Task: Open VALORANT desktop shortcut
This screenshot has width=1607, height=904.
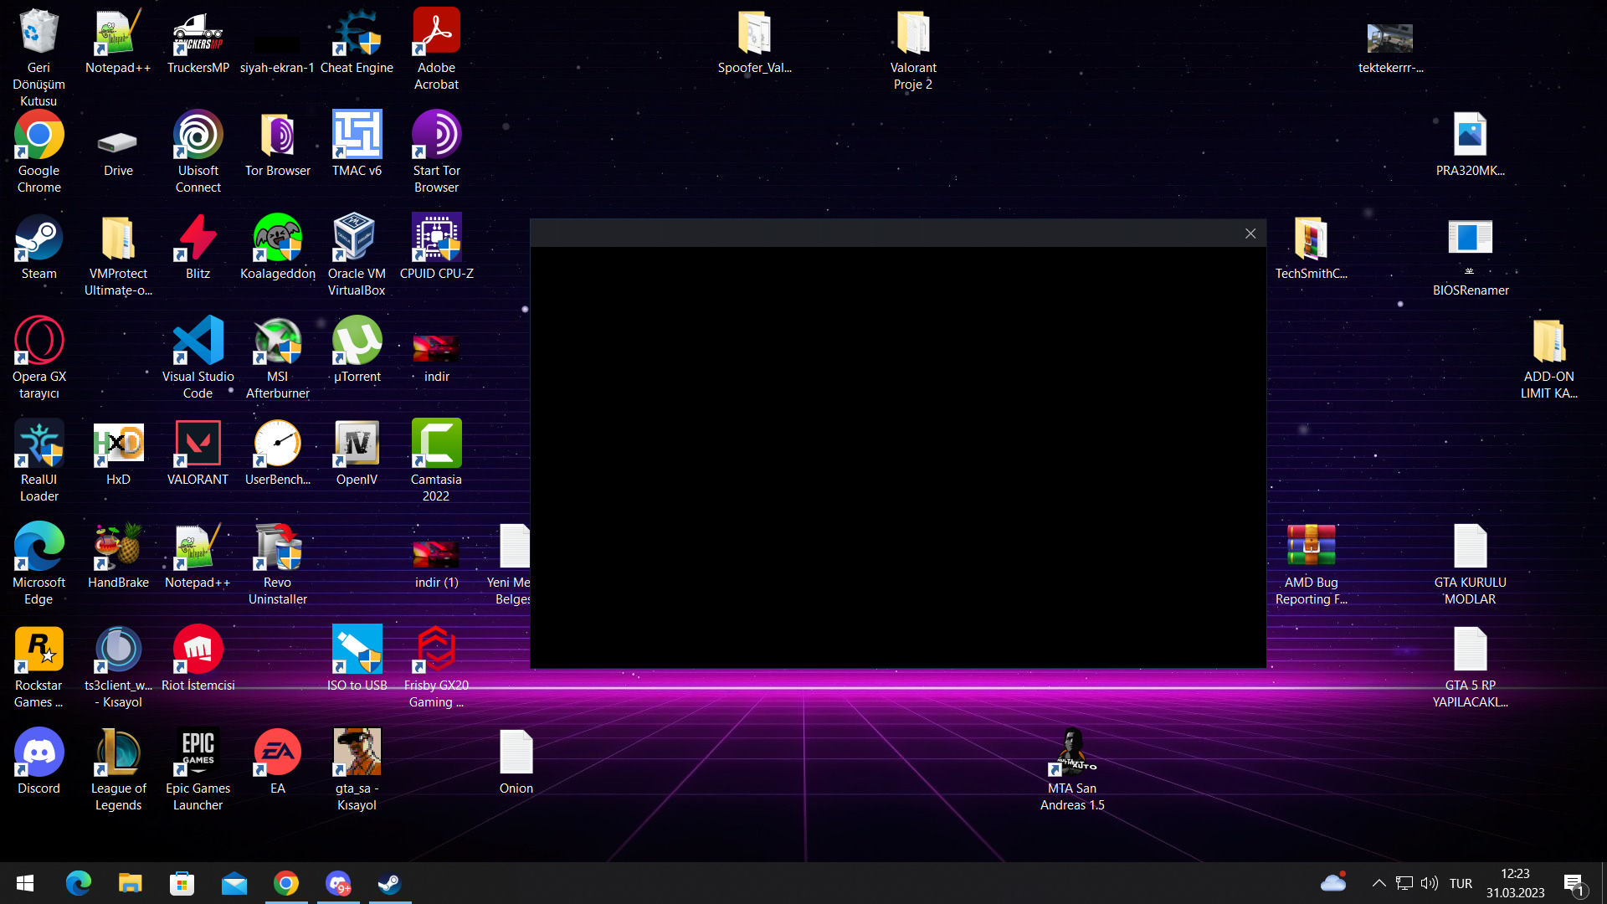Action: click(198, 453)
